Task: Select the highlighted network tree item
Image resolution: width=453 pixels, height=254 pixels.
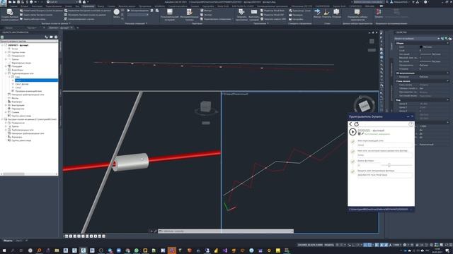Action: tap(36, 80)
